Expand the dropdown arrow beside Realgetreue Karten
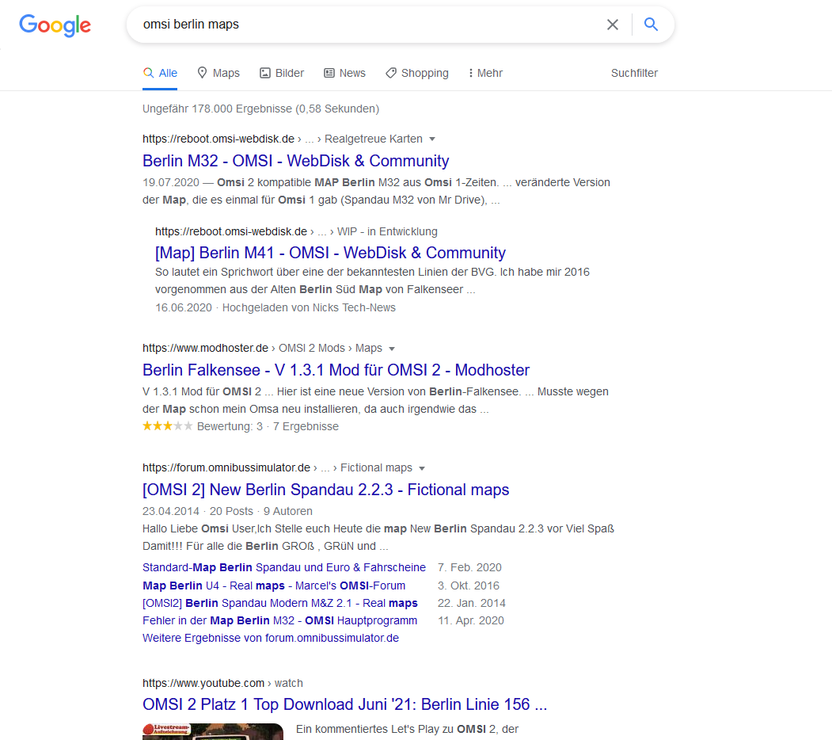This screenshot has width=832, height=740. tap(432, 139)
